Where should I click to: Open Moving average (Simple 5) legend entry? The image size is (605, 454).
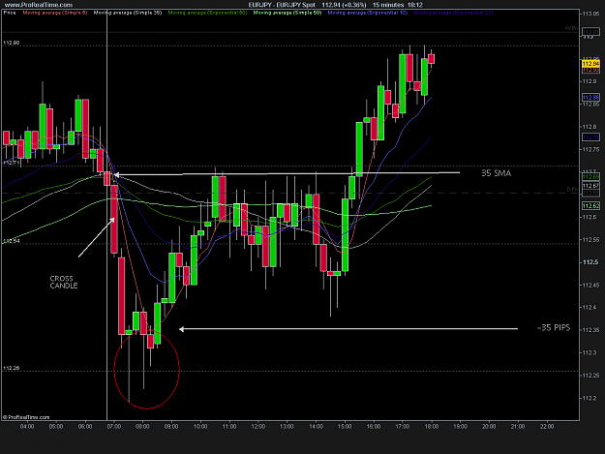[x=55, y=13]
